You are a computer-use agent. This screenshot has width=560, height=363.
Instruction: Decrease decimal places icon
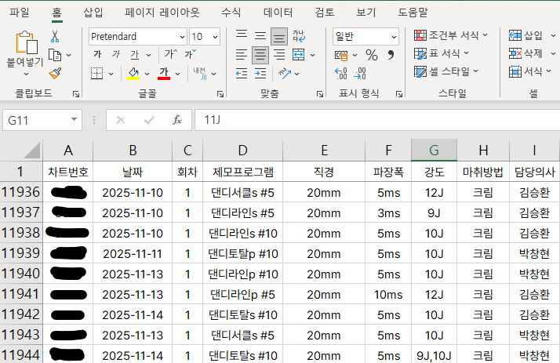pos(360,73)
